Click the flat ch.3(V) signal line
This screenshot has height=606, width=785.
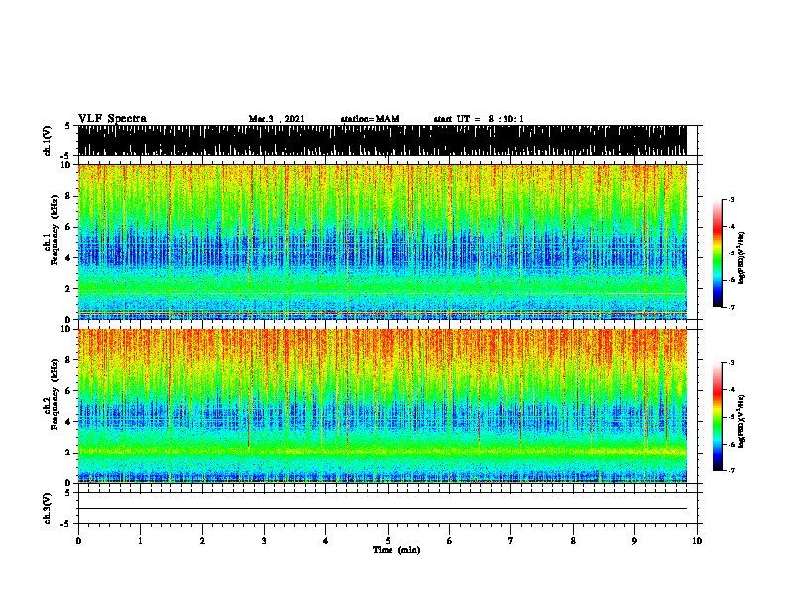pyautogui.click(x=382, y=509)
